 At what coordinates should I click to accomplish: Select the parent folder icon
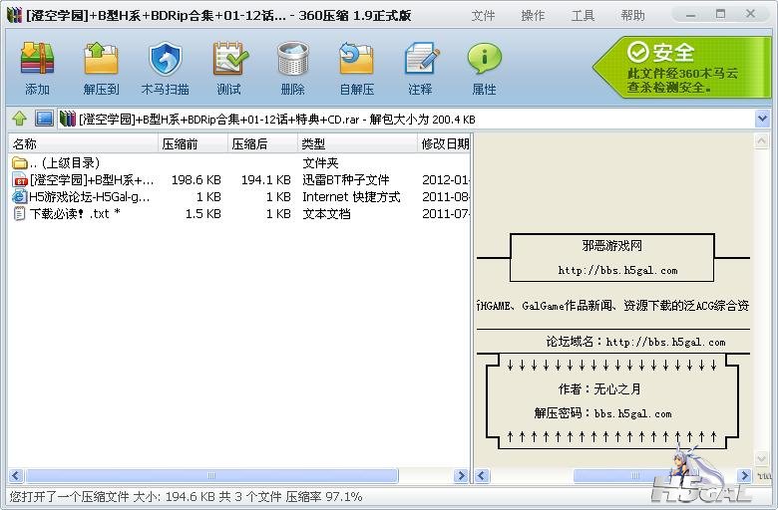20,162
